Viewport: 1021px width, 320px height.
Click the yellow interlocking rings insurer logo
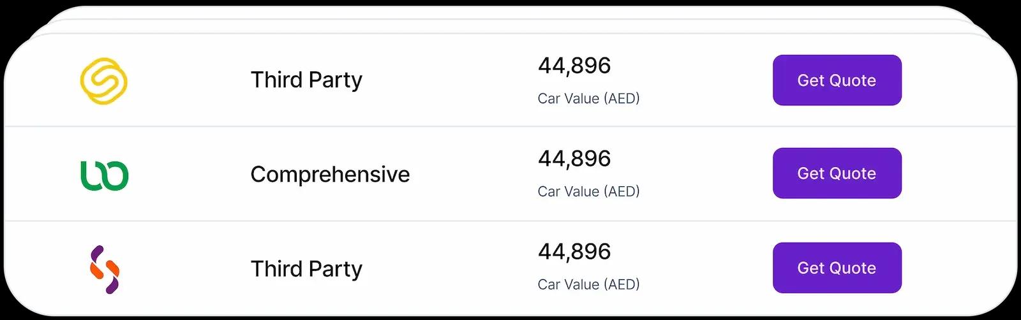coord(103,81)
